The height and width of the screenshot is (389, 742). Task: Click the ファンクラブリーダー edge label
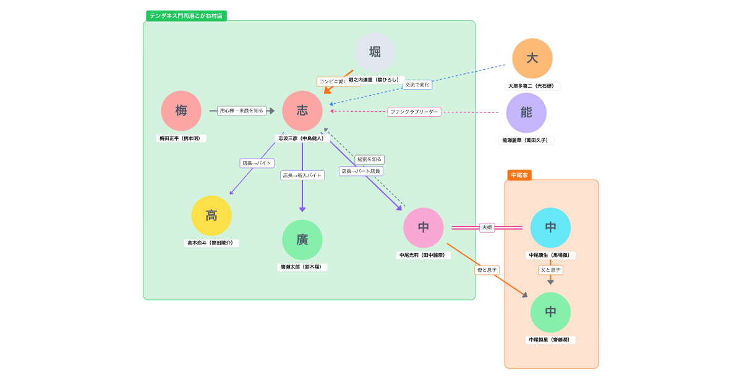tap(414, 112)
